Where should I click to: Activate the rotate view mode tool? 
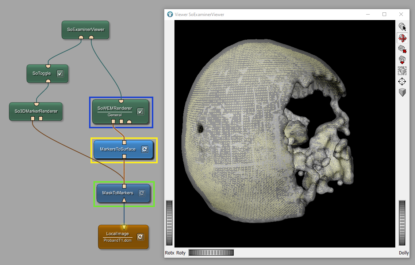[x=402, y=38]
